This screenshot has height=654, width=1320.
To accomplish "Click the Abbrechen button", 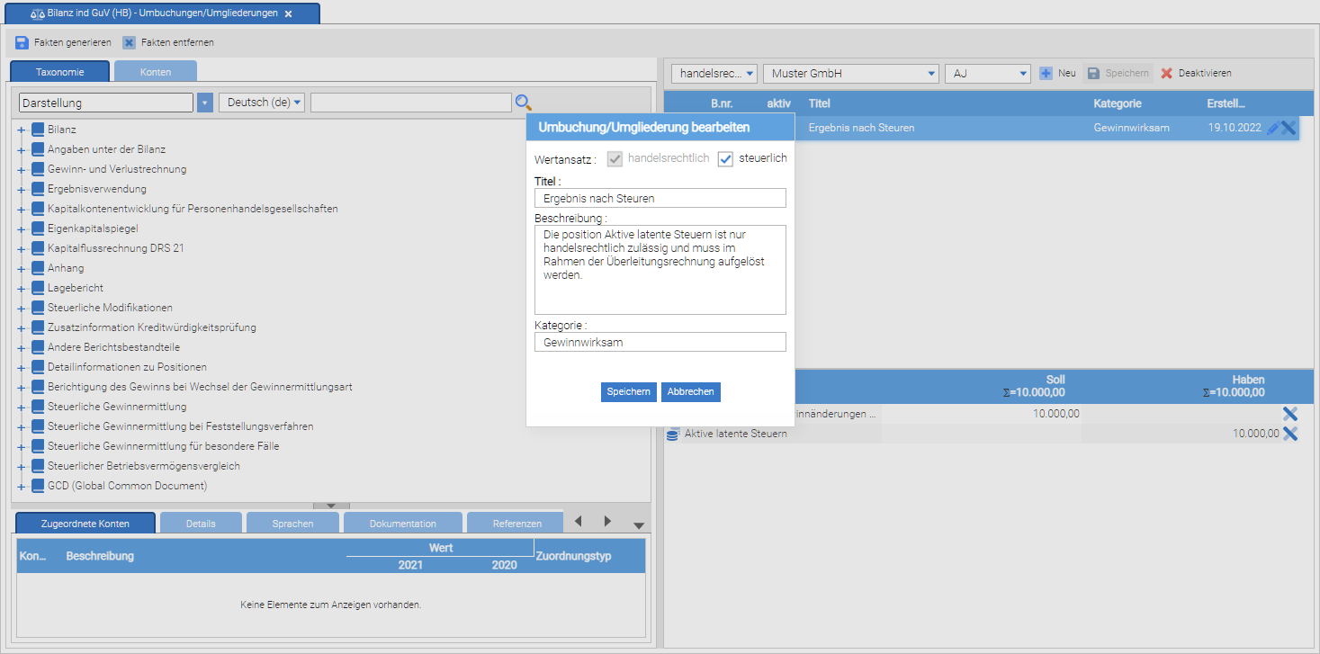I will click(x=691, y=392).
